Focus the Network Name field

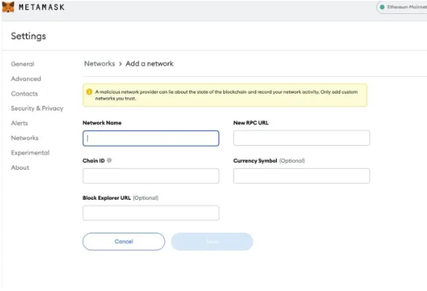pos(151,138)
